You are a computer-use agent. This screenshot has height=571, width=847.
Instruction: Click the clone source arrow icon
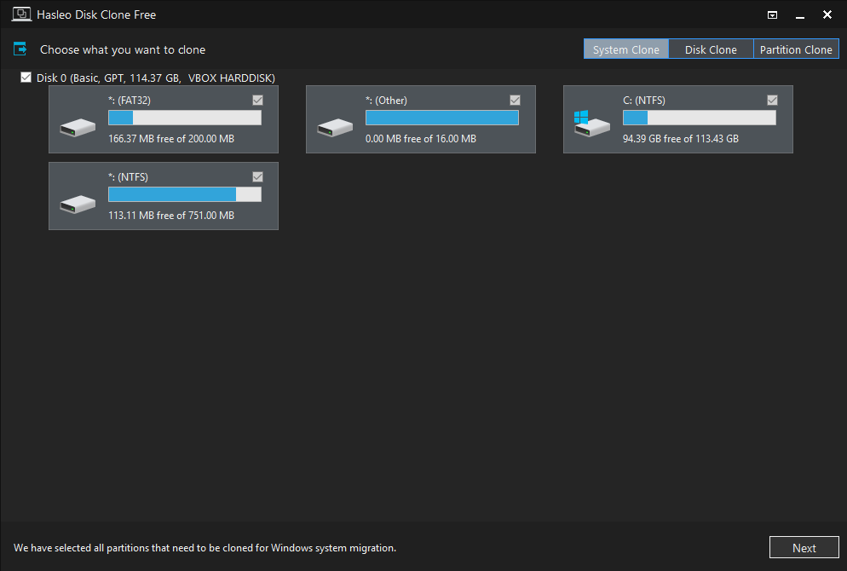20,49
